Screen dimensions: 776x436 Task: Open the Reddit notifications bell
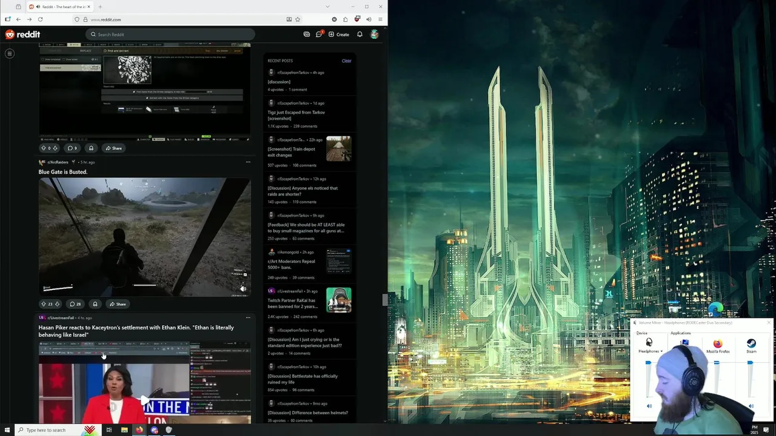click(x=360, y=35)
